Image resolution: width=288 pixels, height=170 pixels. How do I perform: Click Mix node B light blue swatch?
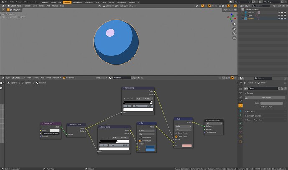click(150, 150)
